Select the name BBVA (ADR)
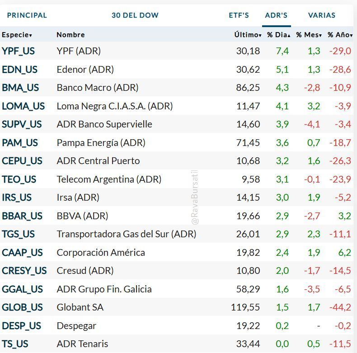 tap(82, 216)
